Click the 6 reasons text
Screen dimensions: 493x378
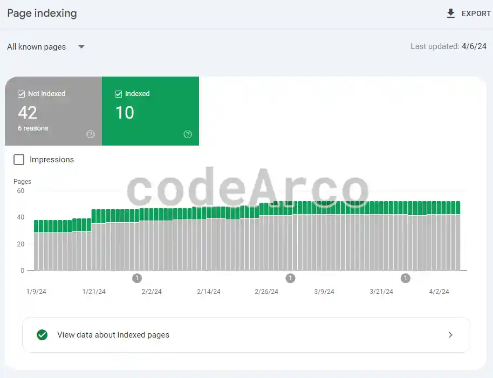pos(33,128)
